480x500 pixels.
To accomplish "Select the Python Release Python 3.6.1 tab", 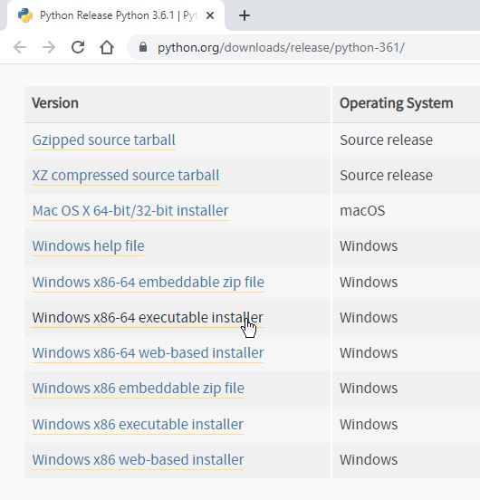I will (115, 15).
